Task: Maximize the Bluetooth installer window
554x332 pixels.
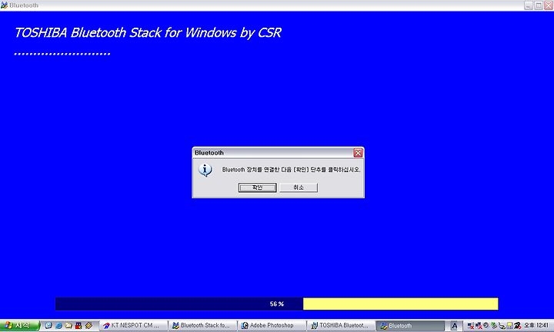Action: (539, 5)
